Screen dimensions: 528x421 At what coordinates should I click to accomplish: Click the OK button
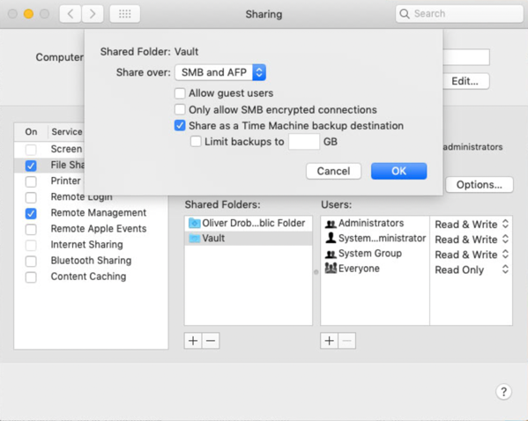[399, 171]
